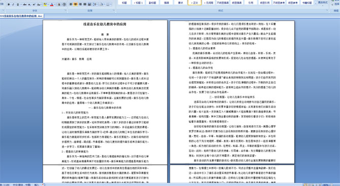Screen dimensions: 340x186
Task: Click the title text 浅谈音乐在幼儿教育中的应用
Action: click(105, 24)
